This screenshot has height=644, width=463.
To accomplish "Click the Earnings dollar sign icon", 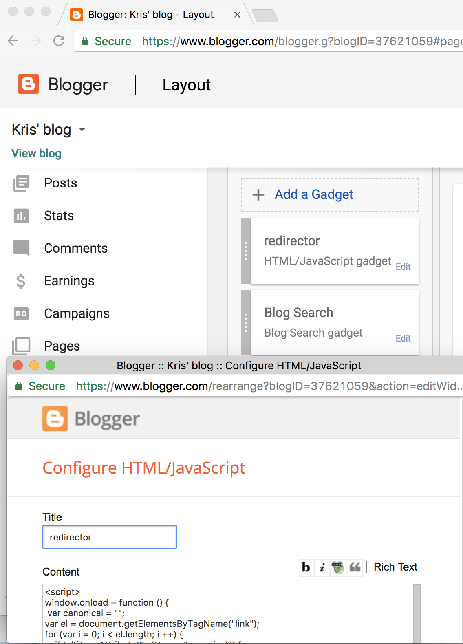I will click(x=21, y=281).
